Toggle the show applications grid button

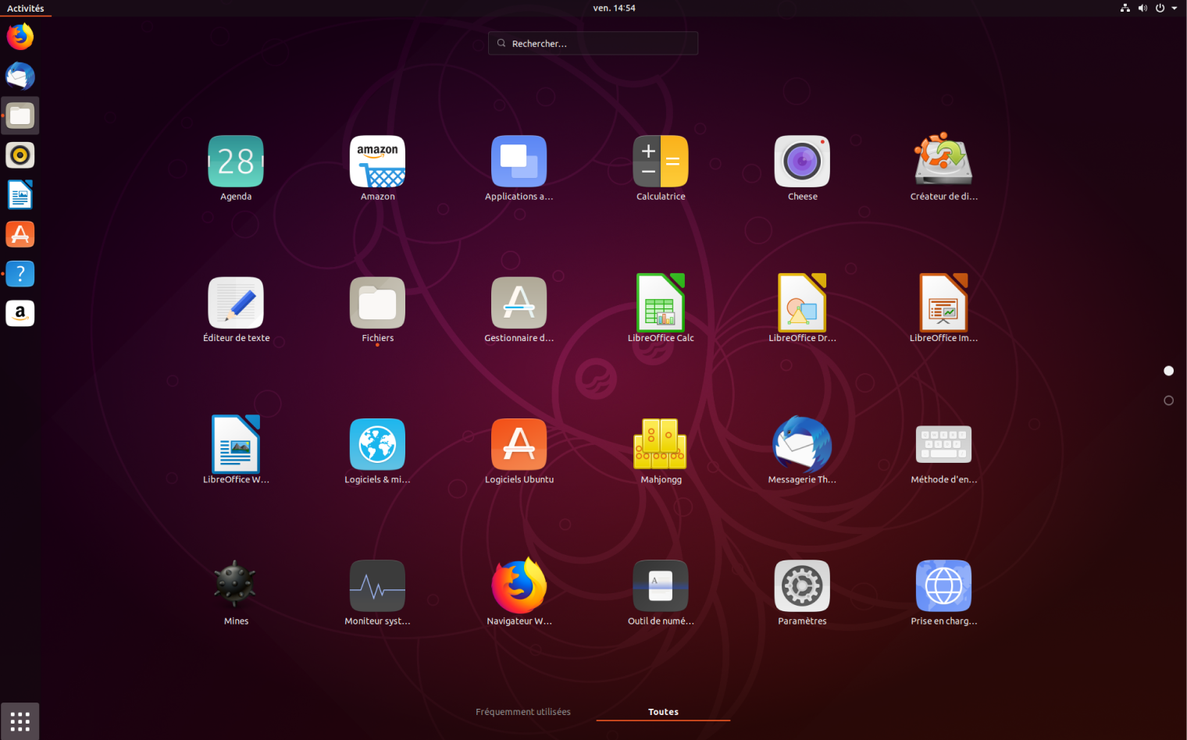[x=20, y=722]
